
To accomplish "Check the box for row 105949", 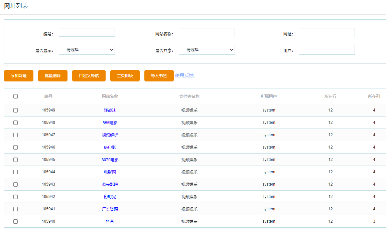I will coord(15,110).
